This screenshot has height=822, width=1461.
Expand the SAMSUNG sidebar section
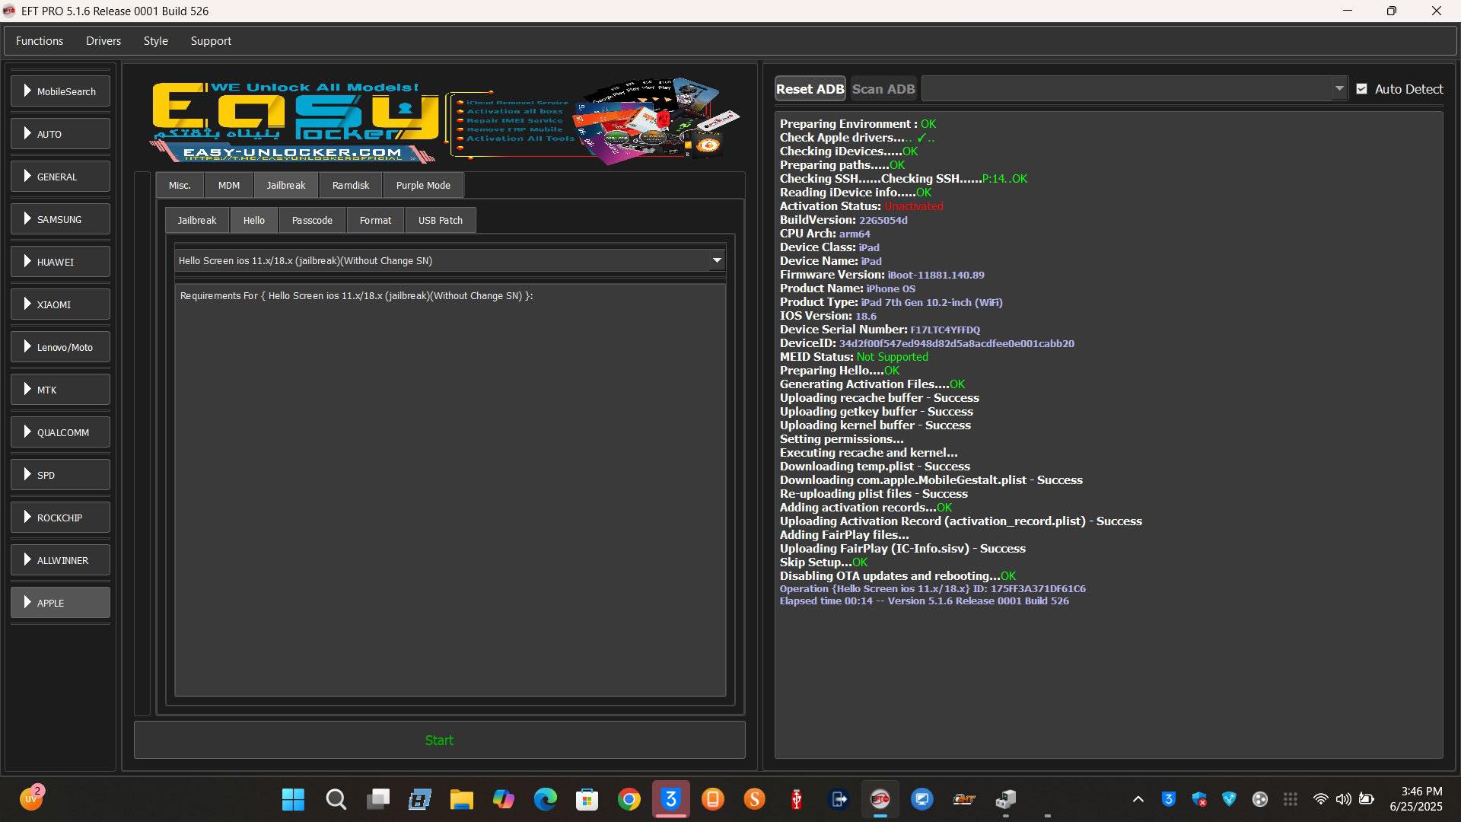pos(60,219)
